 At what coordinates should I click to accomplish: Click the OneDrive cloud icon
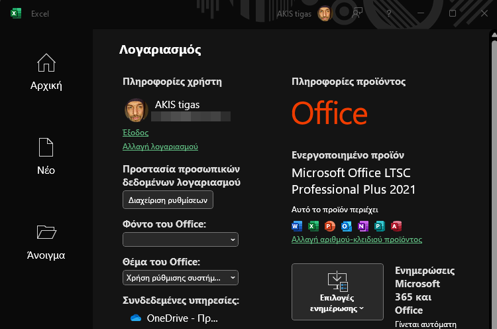(136, 318)
